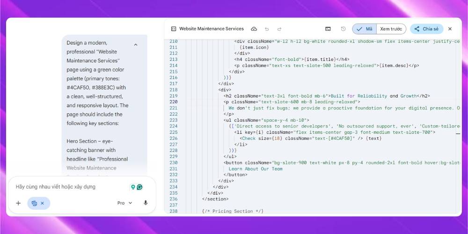This screenshot has height=234, width=468.
Task: Start voice input with the microphone icon
Action: (x=146, y=203)
